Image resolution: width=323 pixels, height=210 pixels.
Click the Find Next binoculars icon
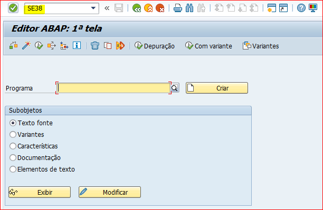coord(201,8)
